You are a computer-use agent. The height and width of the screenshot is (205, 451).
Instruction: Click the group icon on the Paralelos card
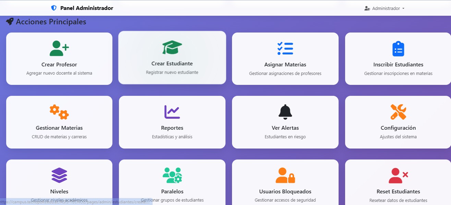[x=172, y=174]
